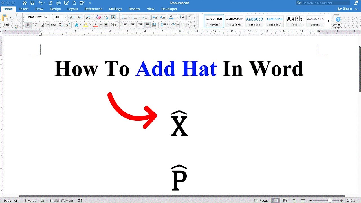Click English (Taiwan) language indicator

pos(61,201)
